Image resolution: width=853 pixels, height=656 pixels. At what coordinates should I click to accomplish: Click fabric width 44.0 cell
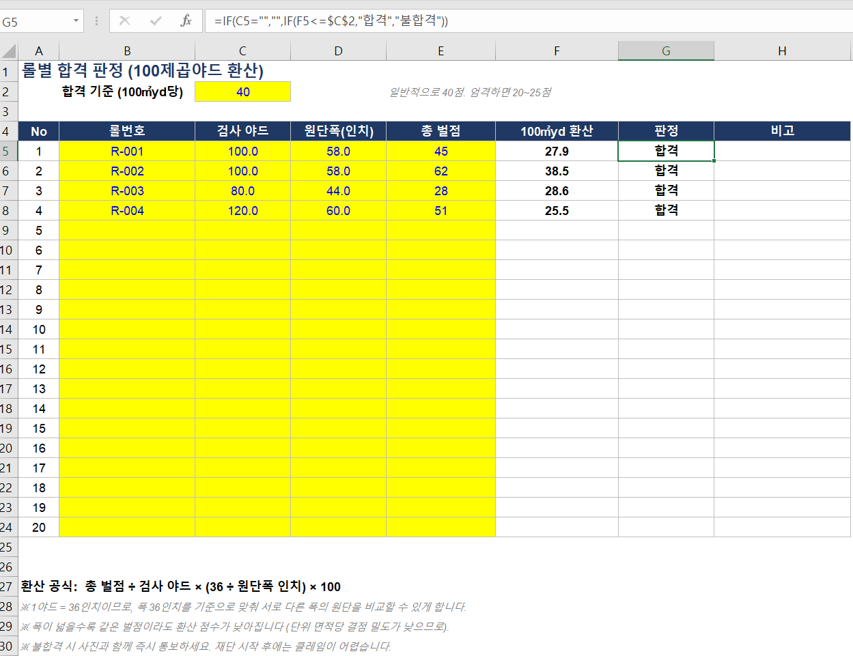click(338, 191)
